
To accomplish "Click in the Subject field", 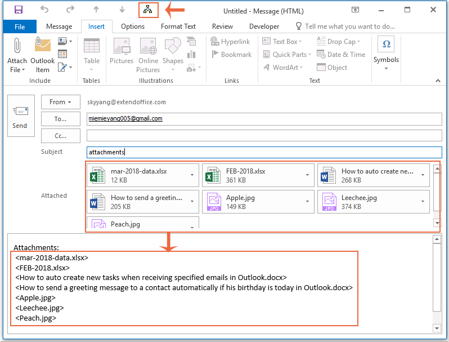I will pos(264,152).
